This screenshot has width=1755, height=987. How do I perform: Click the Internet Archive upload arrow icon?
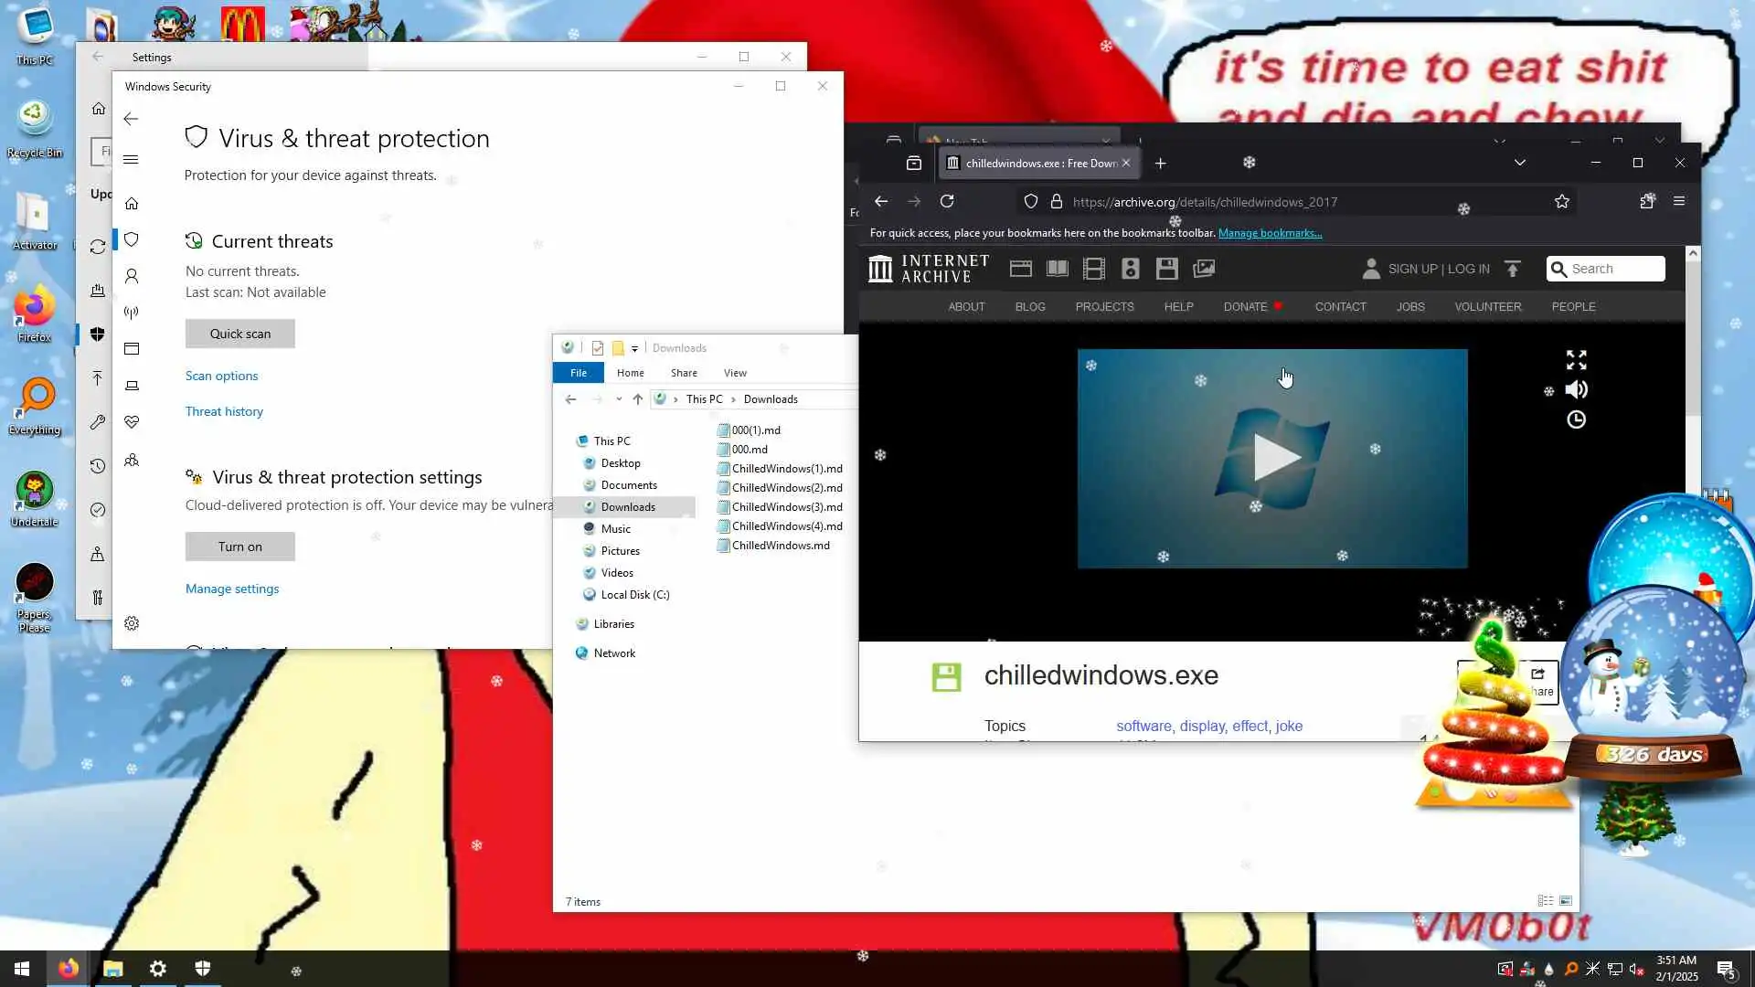coord(1513,269)
